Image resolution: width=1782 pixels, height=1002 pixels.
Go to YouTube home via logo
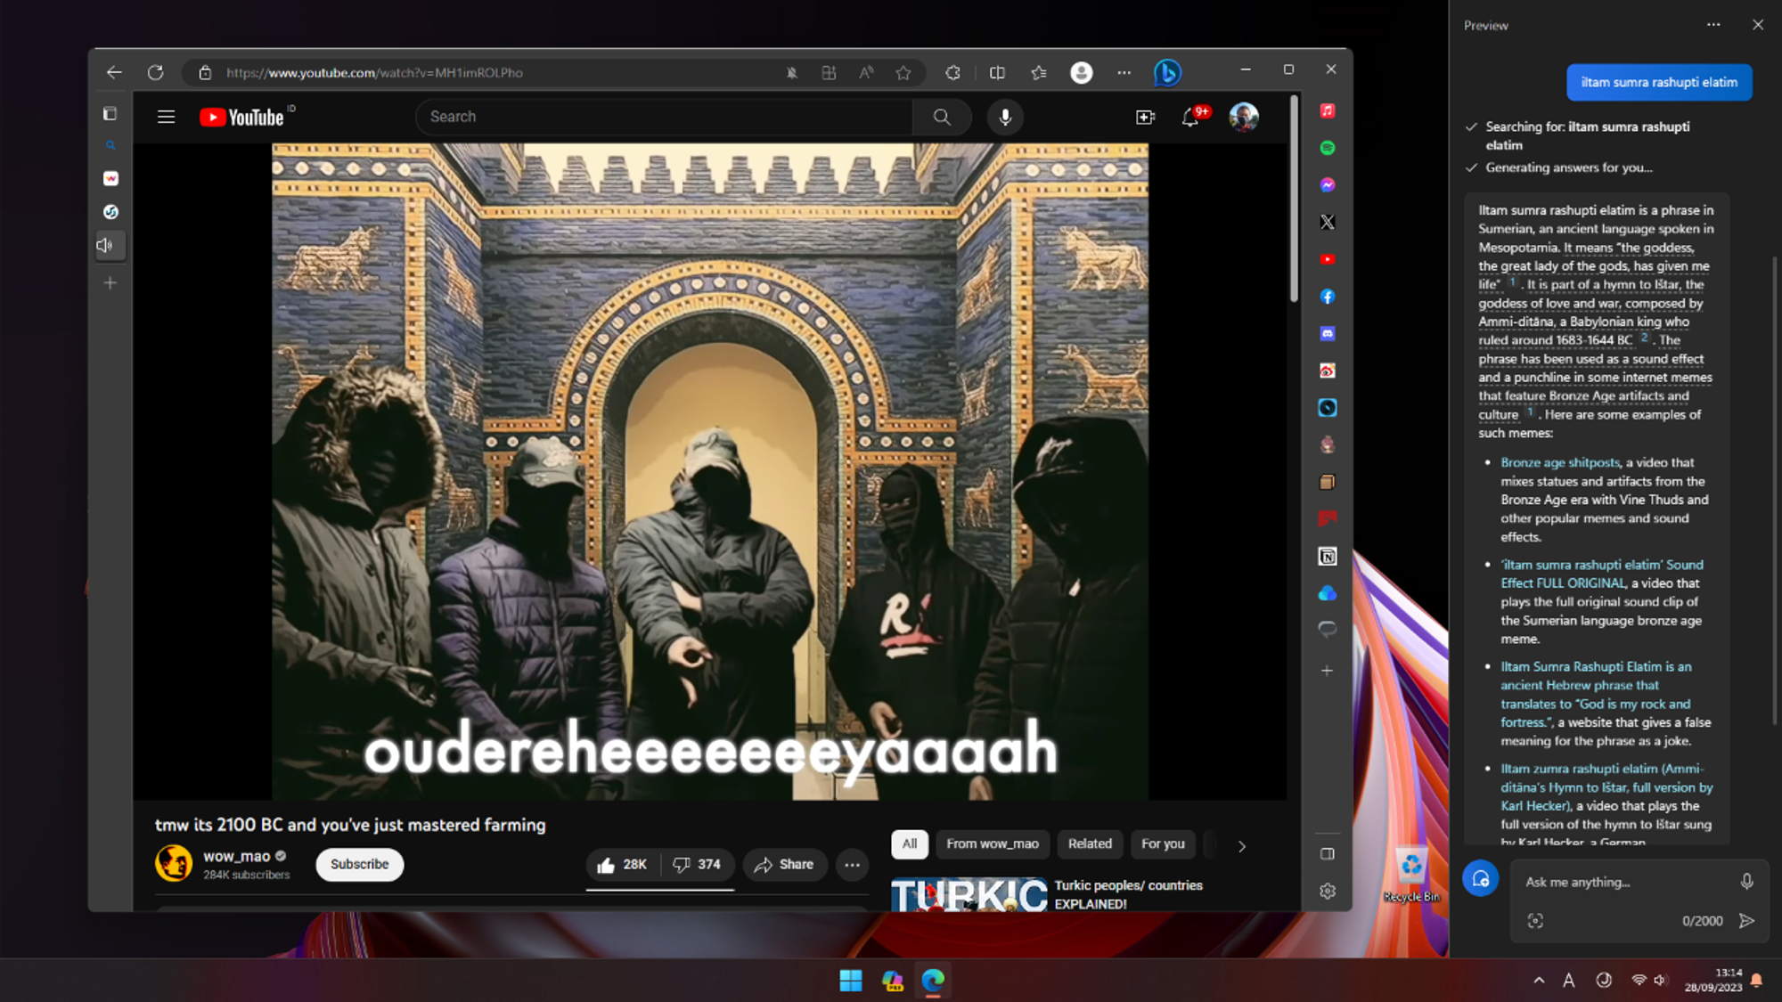[241, 117]
